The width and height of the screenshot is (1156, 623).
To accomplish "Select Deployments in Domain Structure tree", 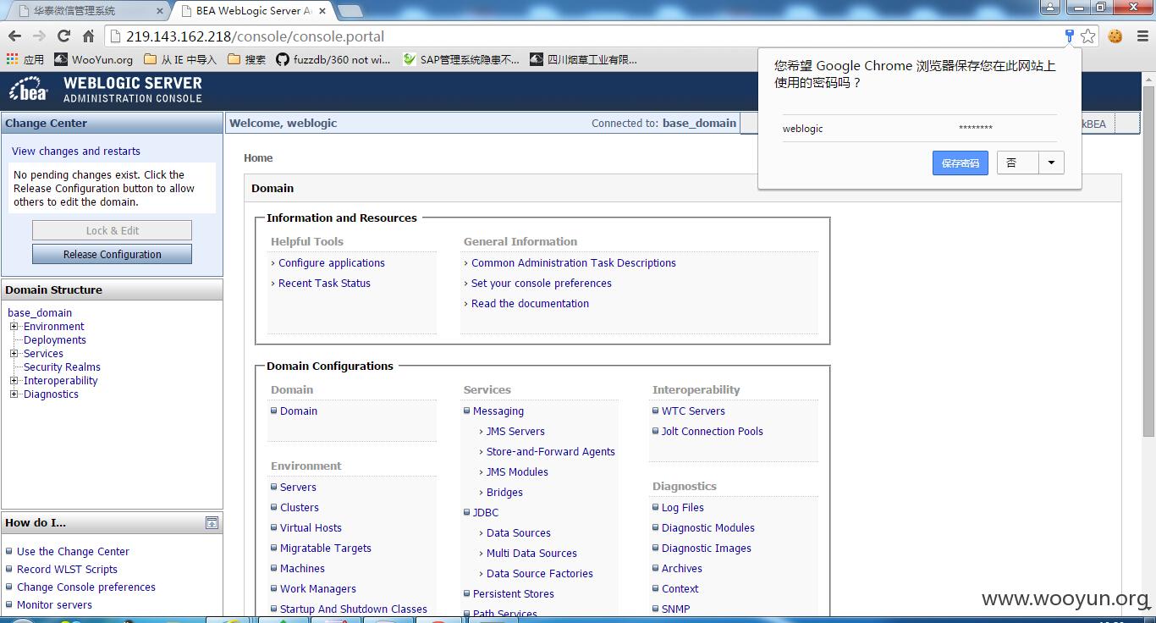I will [x=55, y=339].
